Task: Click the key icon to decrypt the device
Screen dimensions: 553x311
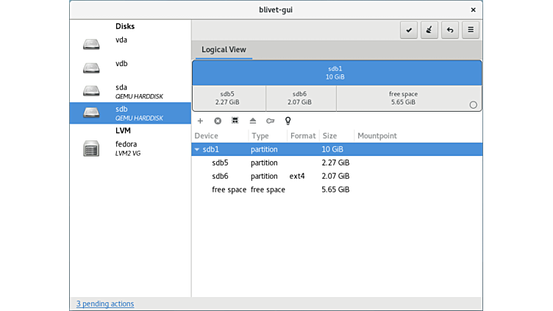Action: tap(271, 121)
